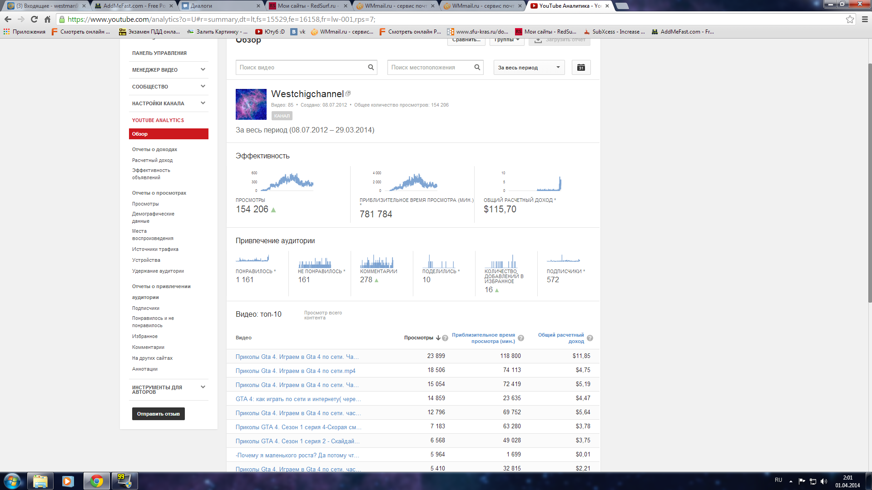Screen dimensions: 872x490
Task: Click the Отправить отзыв button
Action: click(158, 414)
